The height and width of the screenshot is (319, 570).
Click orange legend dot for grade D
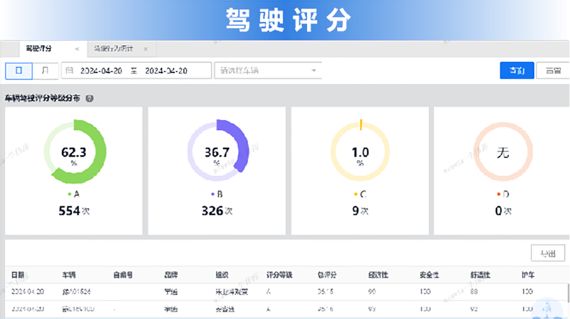tap(499, 194)
